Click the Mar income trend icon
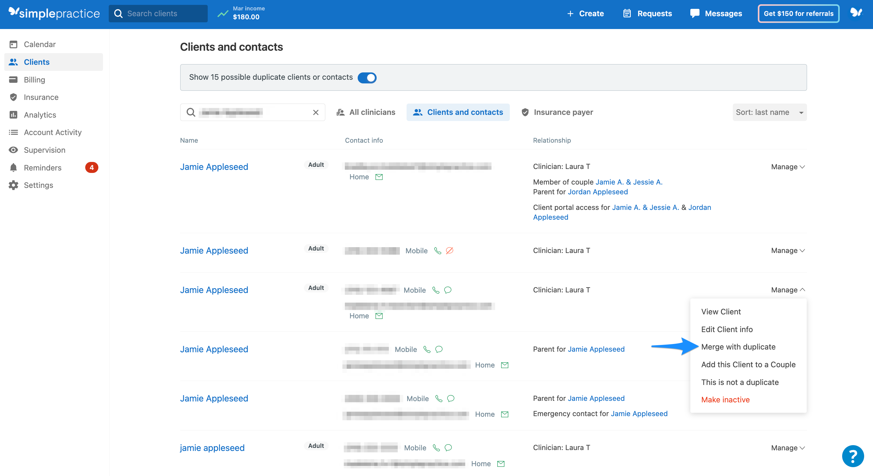Image resolution: width=873 pixels, height=476 pixels. [x=223, y=13]
